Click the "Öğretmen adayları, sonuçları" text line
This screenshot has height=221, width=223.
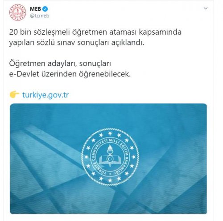pyautogui.click(x=60, y=64)
